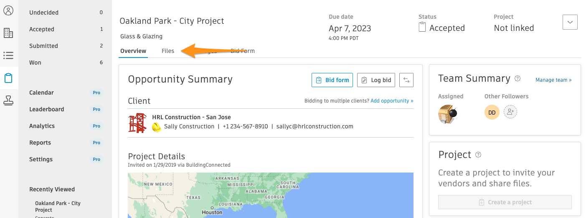Viewport: 586px width, 218px height.
Task: Open the Bid Form tab
Action: pos(243,51)
